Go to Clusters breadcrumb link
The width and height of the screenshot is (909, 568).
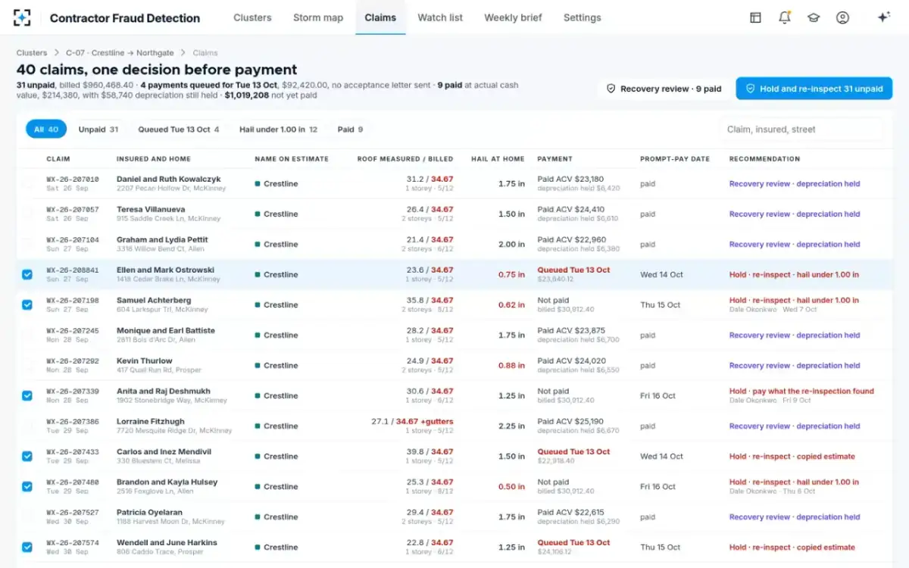32,53
